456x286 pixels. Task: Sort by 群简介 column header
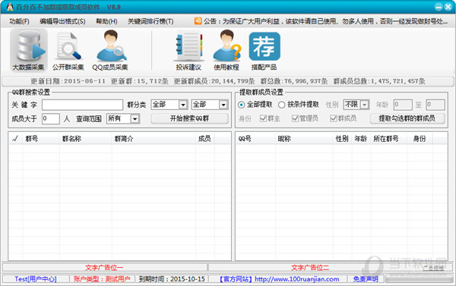(154, 139)
